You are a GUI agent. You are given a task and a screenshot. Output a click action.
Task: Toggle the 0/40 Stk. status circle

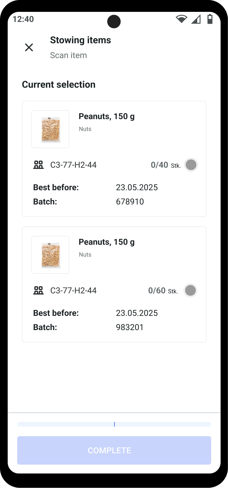191,165
